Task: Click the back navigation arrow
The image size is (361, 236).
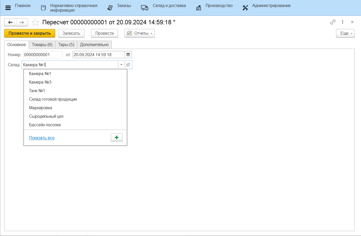Action: click(x=10, y=23)
